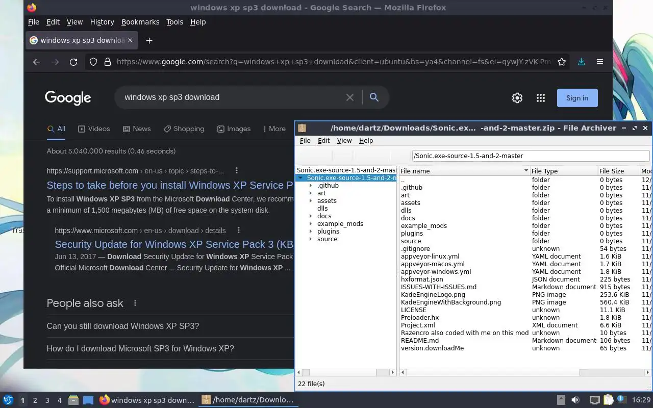Open a new Firefox tab with plus
Image resolution: width=653 pixels, height=408 pixels.
pyautogui.click(x=149, y=40)
